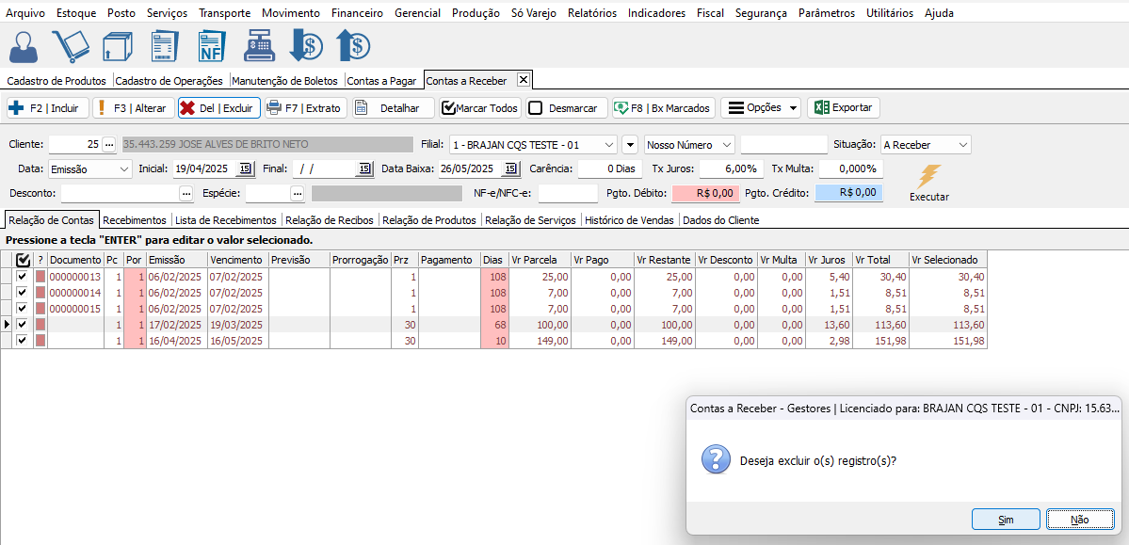Image resolution: width=1129 pixels, height=545 pixels.
Task: Toggle the header select-all checkbox in grid
Action: click(24, 259)
